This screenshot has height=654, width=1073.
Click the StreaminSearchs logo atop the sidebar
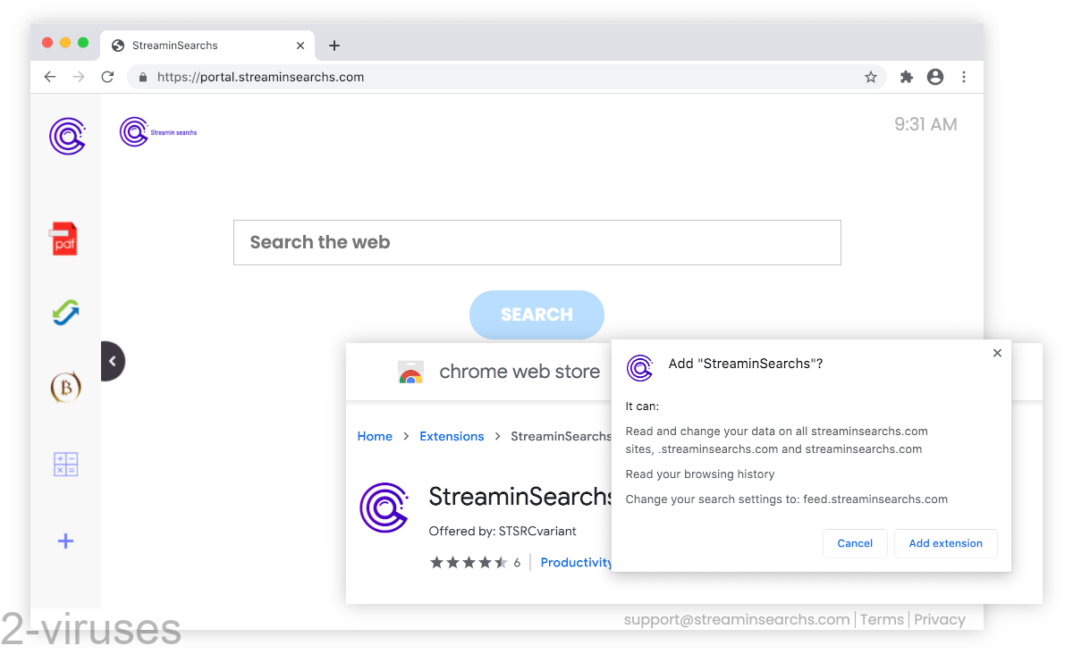click(x=65, y=136)
